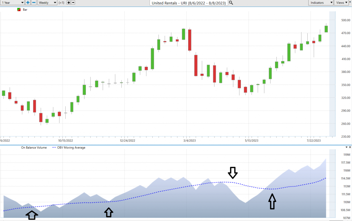The height and width of the screenshot is (221, 352).
Task: Click the OBV Moving Average legend label
Action: pos(71,147)
